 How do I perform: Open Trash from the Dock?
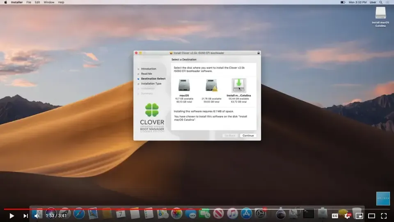pyautogui.click(x=357, y=214)
